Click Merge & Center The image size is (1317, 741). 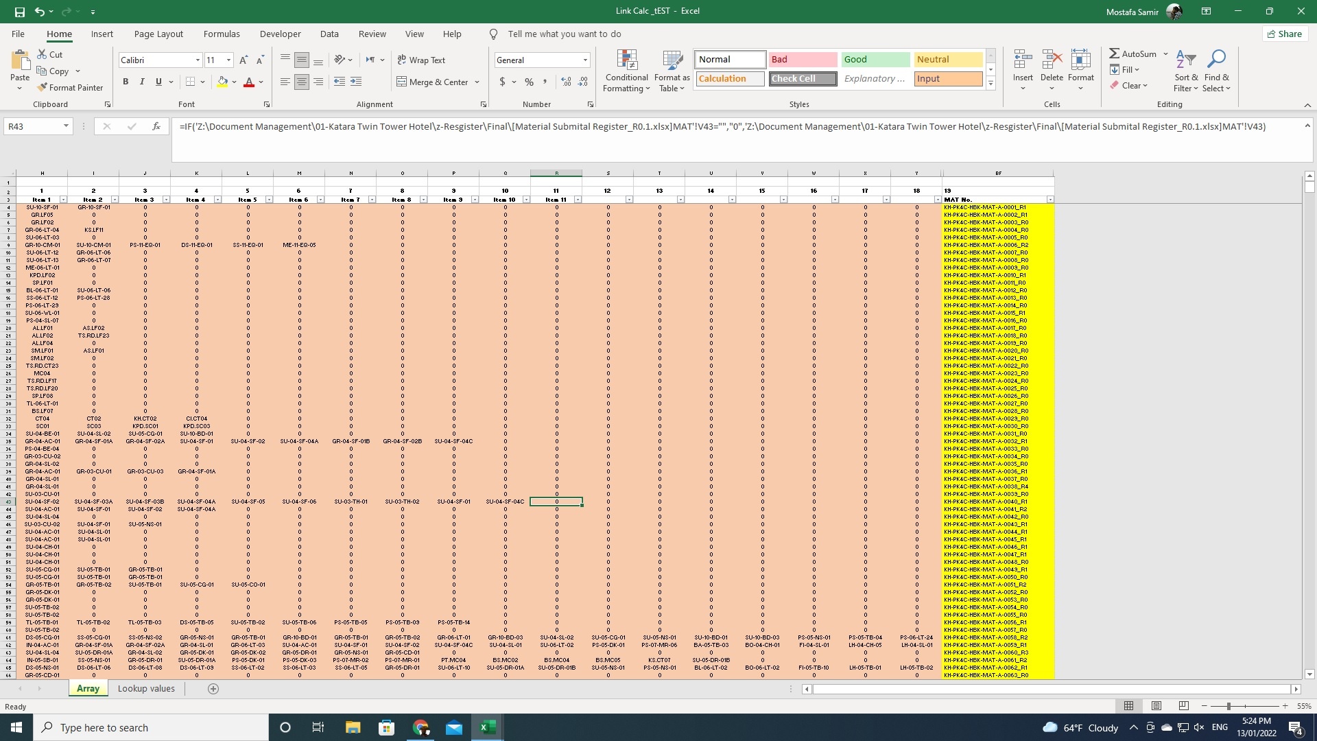[x=433, y=82]
